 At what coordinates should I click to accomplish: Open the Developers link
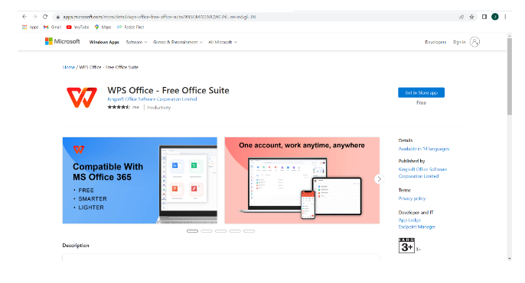[435, 42]
